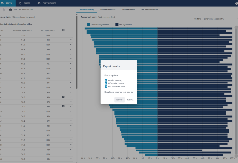This screenshot has height=163, width=238.
Task: Click the 75.4 differential agreement value
Action: 23,121
